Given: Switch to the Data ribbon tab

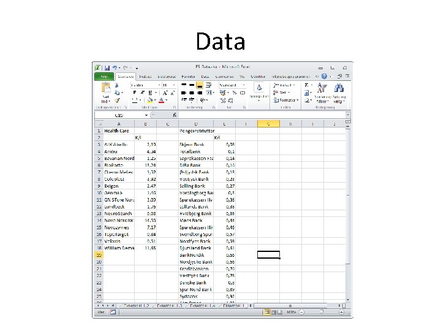Looking at the screenshot, I should click(x=205, y=77).
